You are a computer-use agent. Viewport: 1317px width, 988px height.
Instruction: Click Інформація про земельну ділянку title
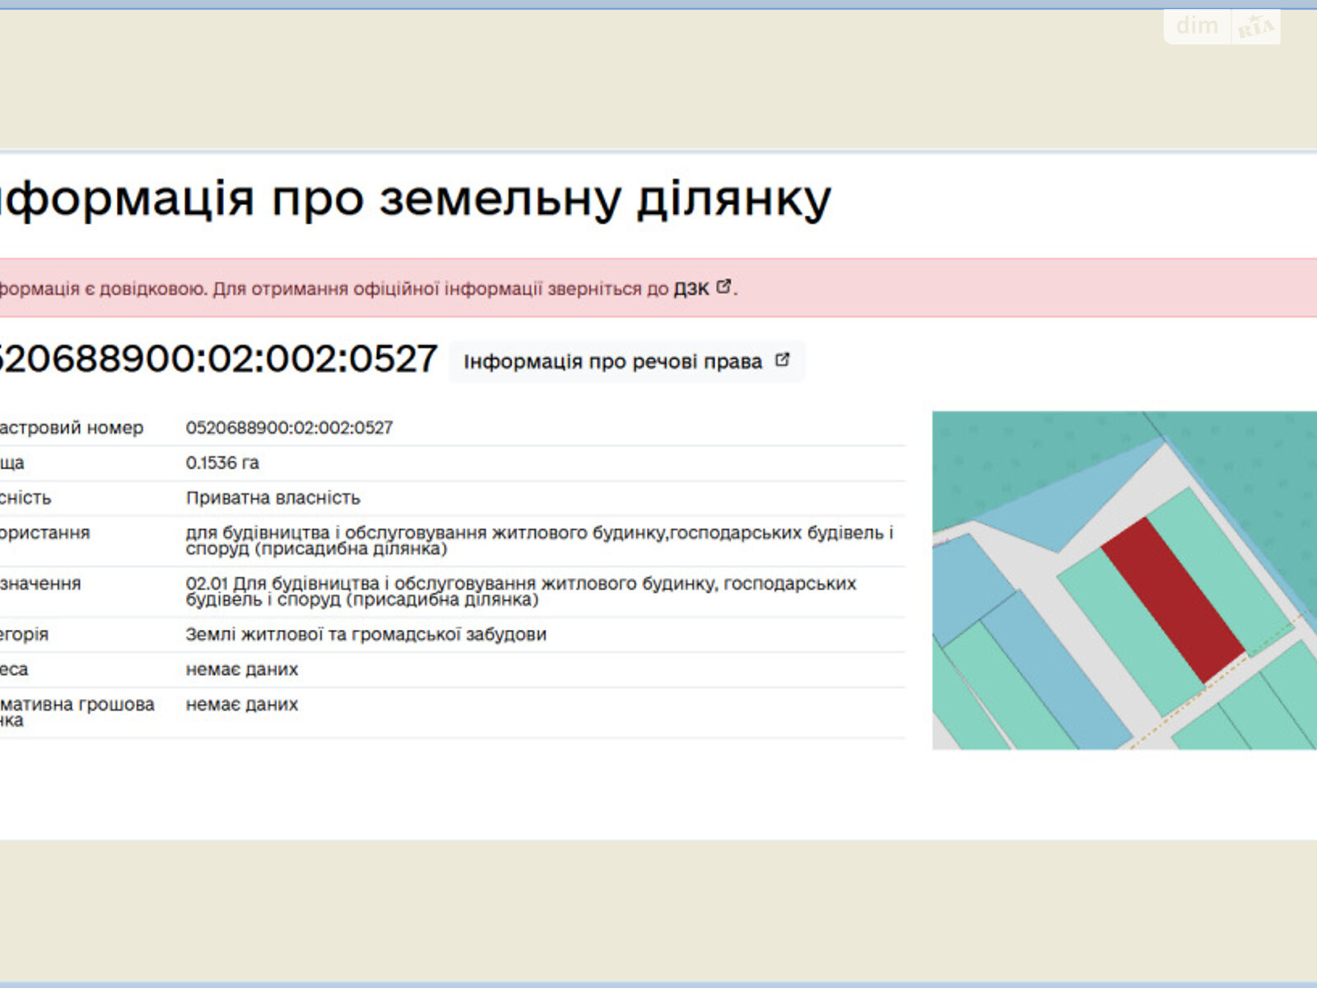[x=412, y=198]
